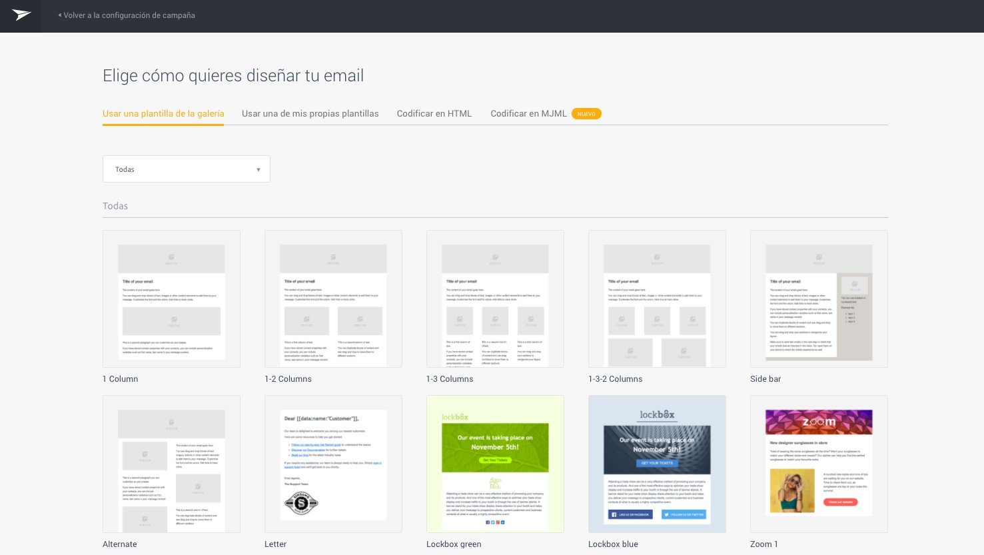Open the Letter template thumbnail

333,464
